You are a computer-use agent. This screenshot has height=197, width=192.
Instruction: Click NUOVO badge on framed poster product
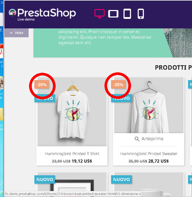[45, 179]
